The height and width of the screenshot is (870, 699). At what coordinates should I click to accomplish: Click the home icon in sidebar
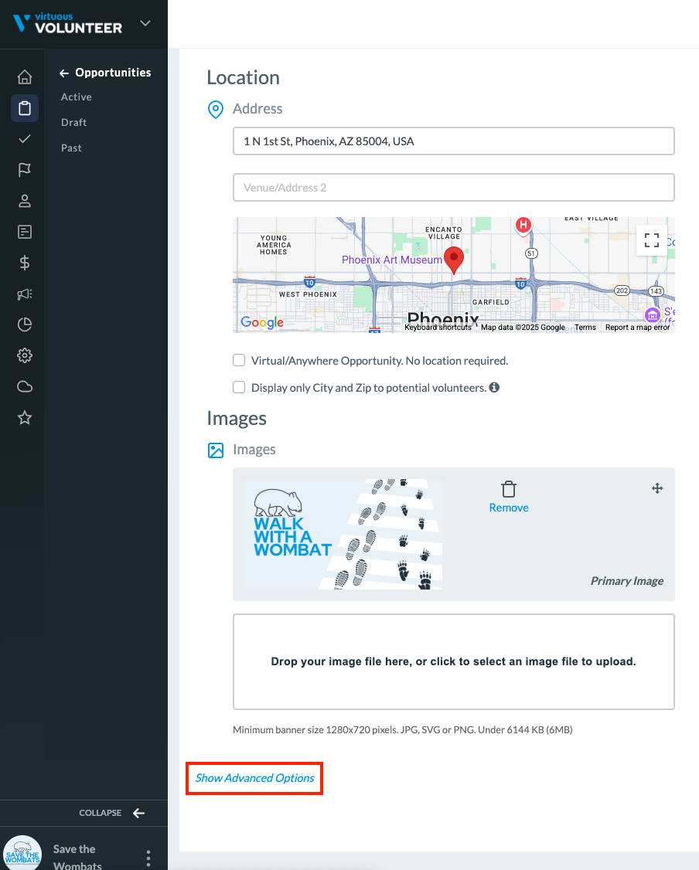pyautogui.click(x=25, y=77)
